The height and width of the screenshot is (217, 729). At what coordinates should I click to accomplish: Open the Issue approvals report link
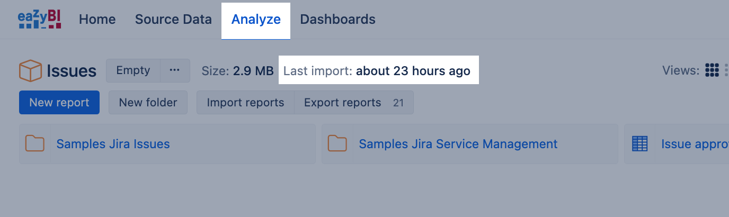(694, 144)
